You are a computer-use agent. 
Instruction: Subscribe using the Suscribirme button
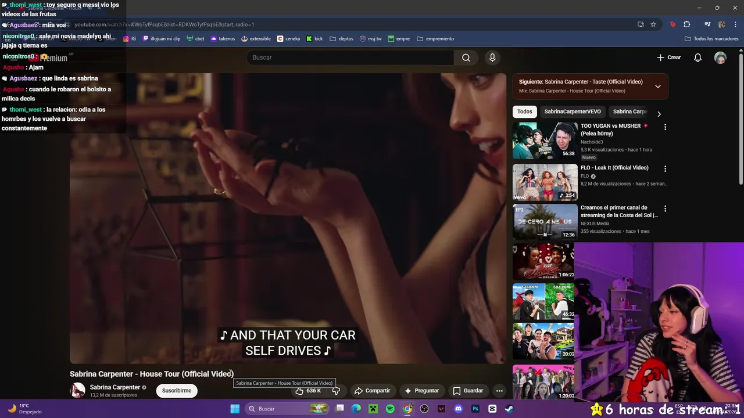177,391
